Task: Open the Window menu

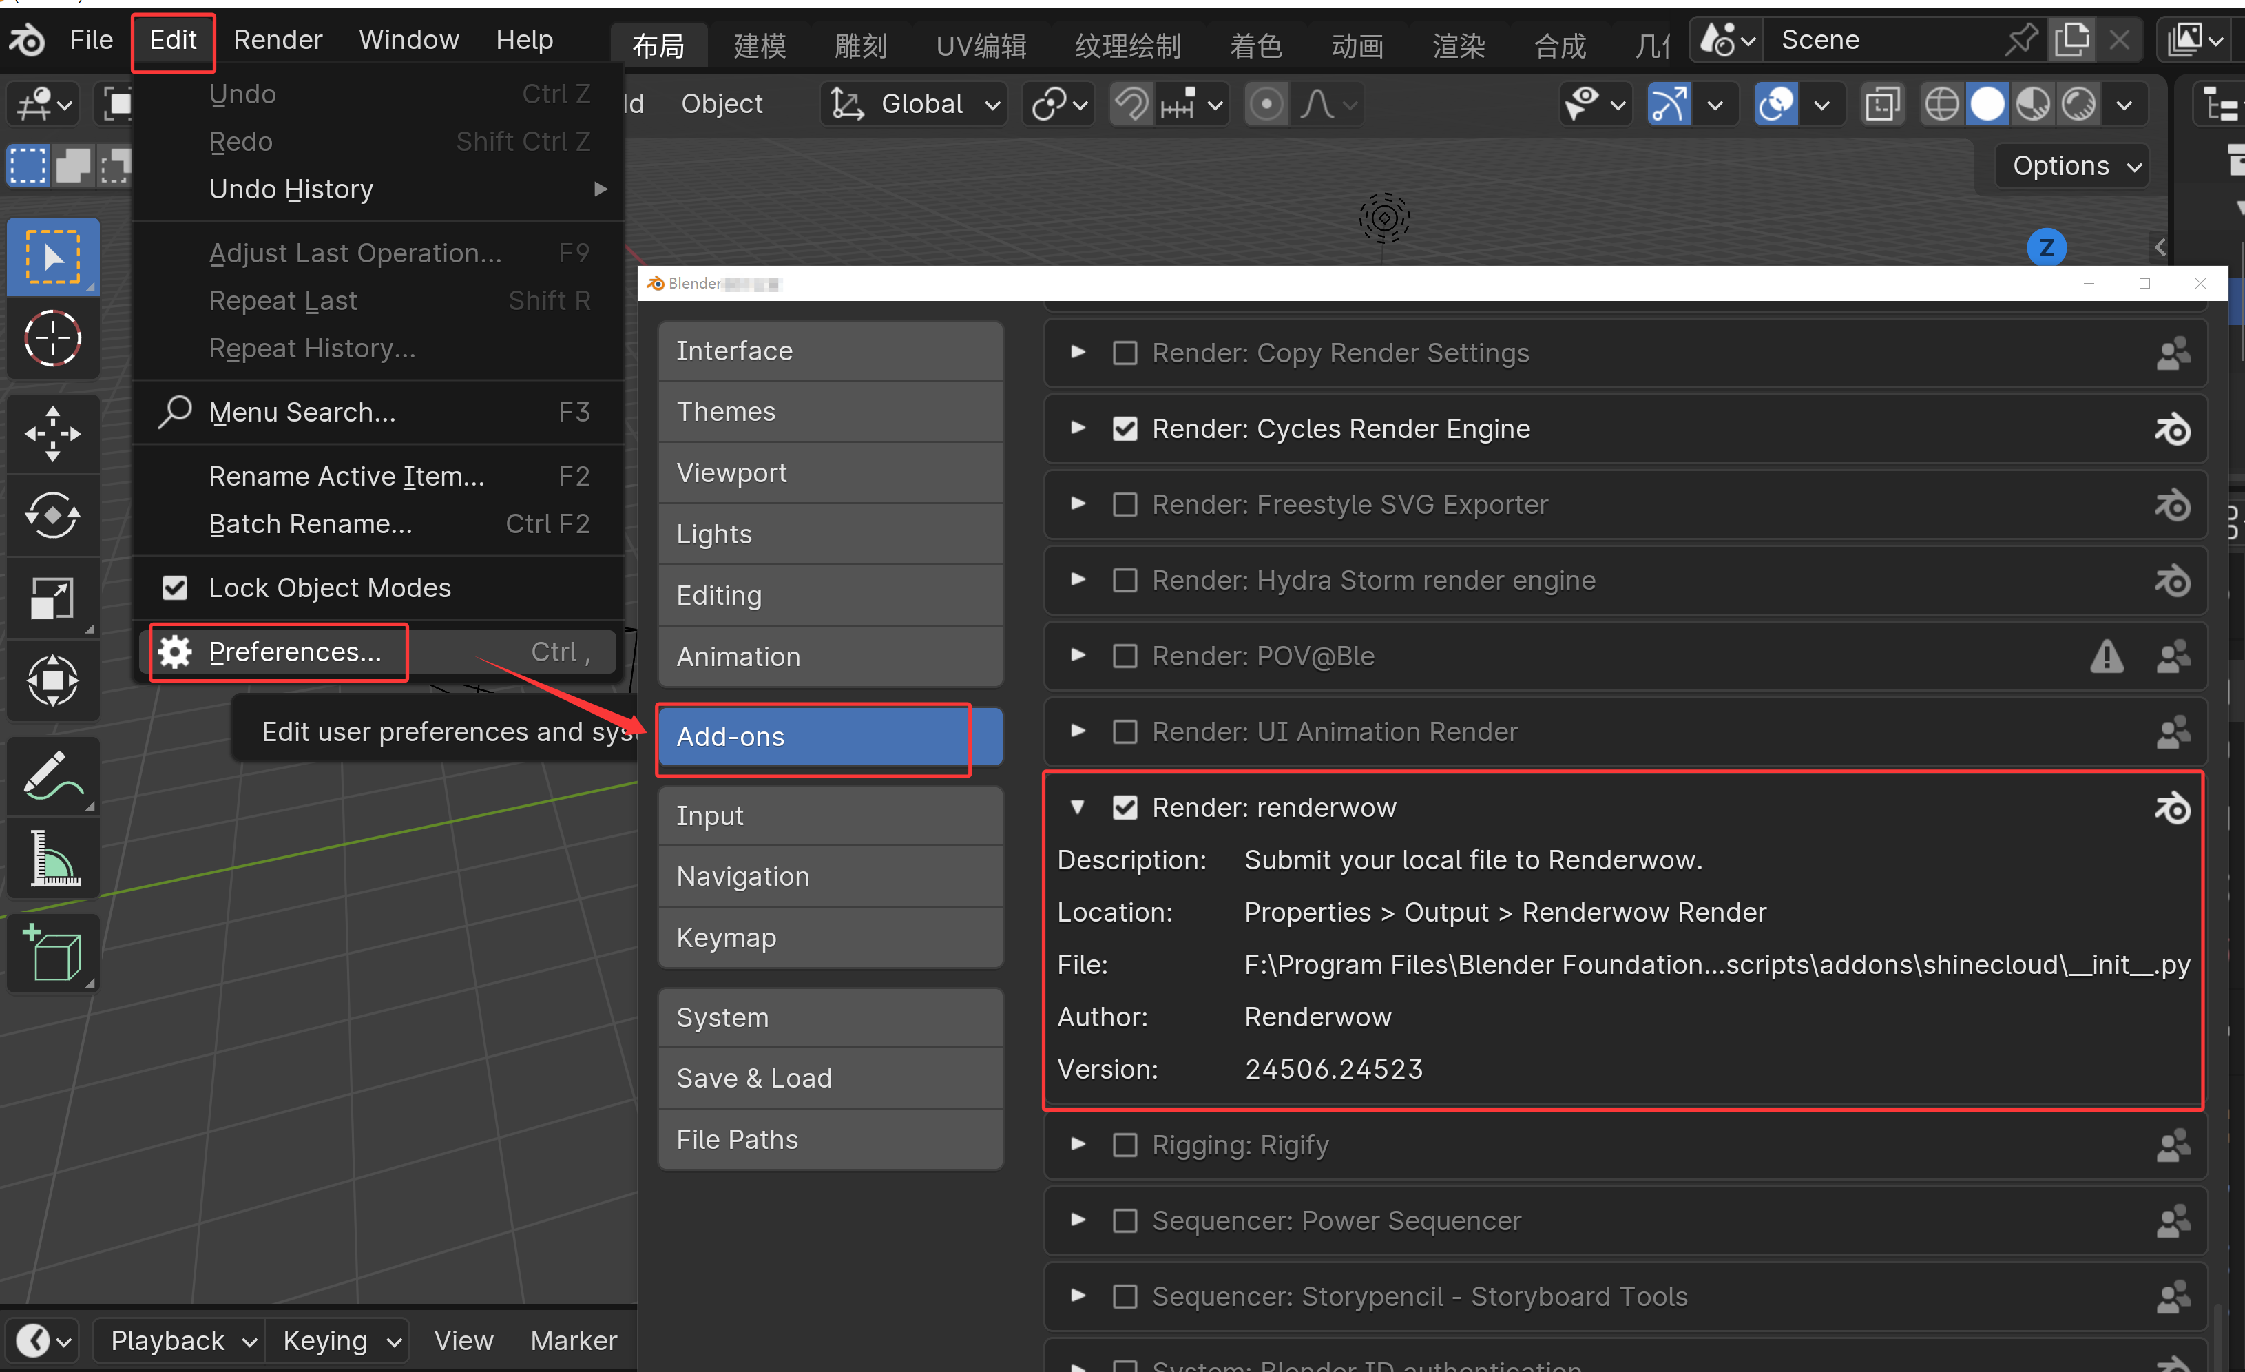Action: point(408,40)
